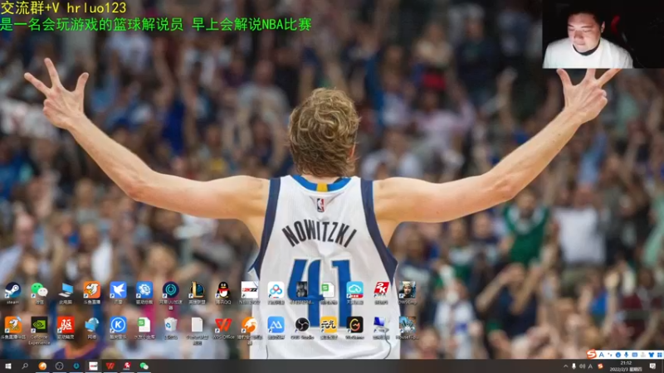Launch the UU accelerator dark circular icon
Screen dimensions: 664x373
[x=171, y=294]
